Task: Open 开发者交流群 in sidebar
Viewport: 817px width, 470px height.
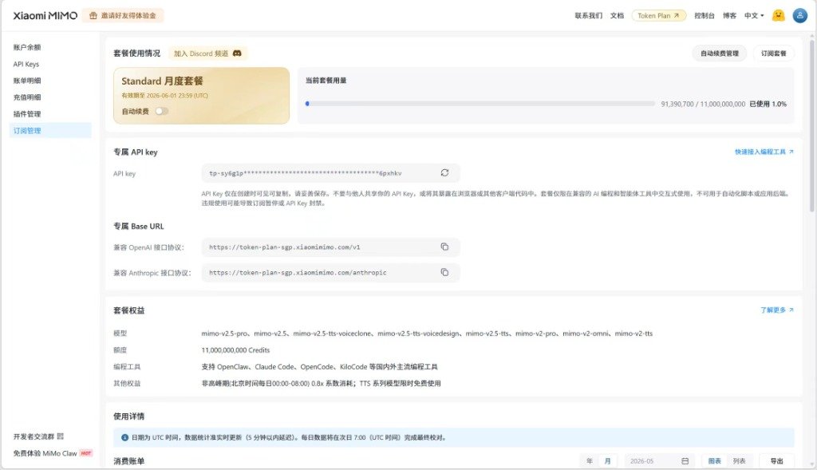Action: tap(34, 436)
